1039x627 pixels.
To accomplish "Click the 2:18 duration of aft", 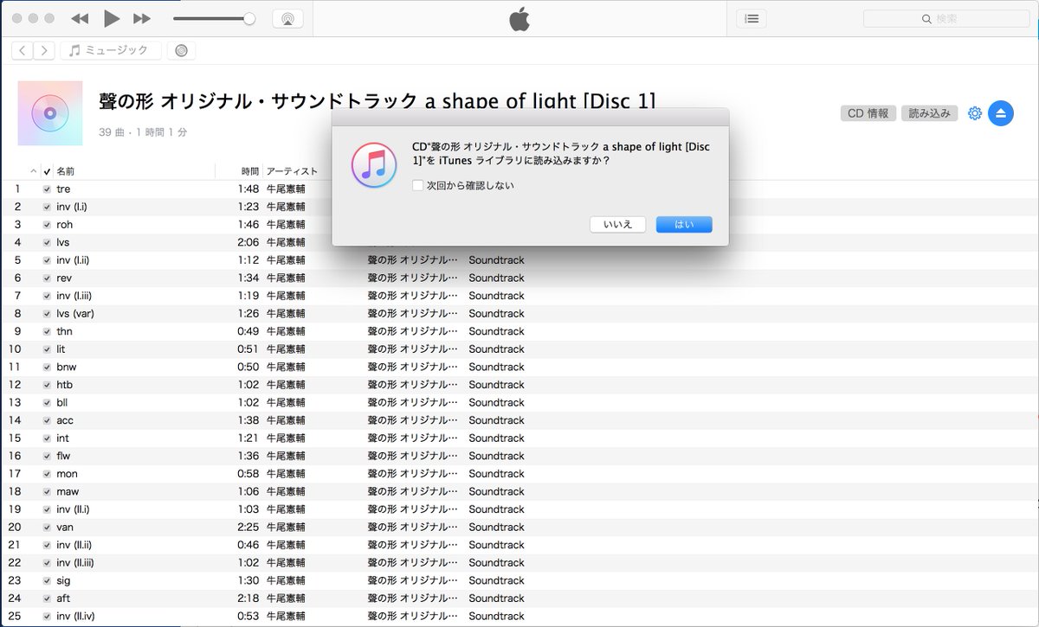I will tap(248, 598).
